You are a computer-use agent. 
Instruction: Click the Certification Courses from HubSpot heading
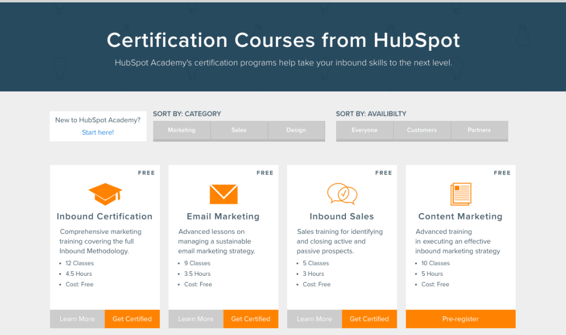click(x=283, y=40)
